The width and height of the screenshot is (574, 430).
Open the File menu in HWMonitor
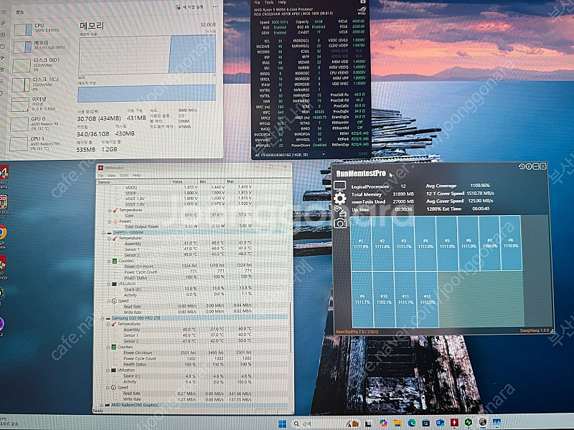100,175
